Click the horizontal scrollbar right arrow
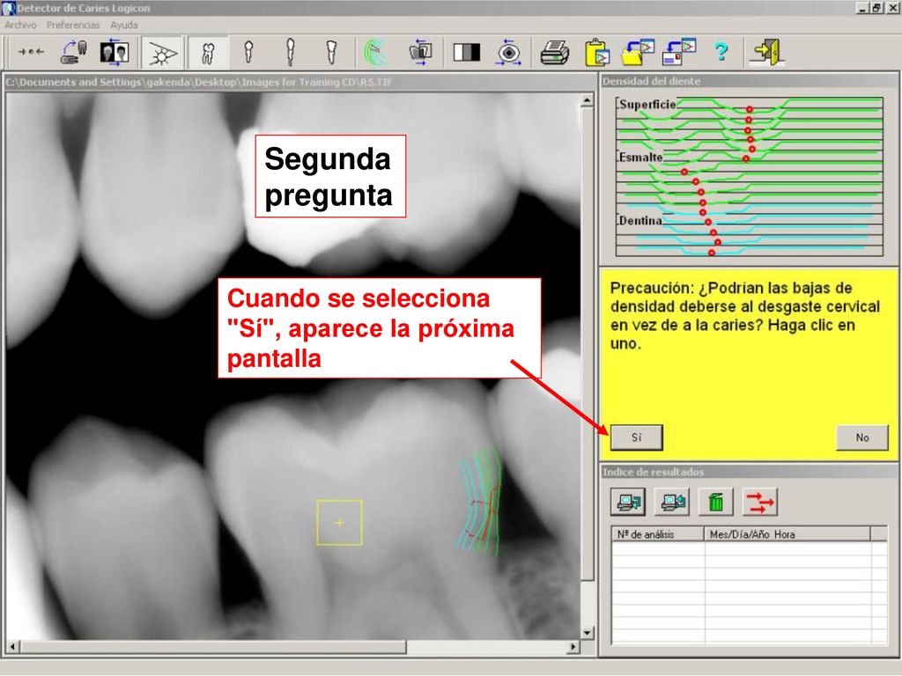Viewport: 902px width, 676px height. tap(573, 647)
